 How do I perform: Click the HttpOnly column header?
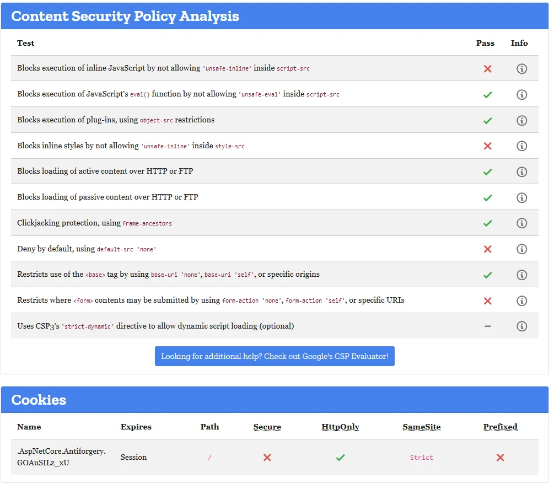[340, 427]
